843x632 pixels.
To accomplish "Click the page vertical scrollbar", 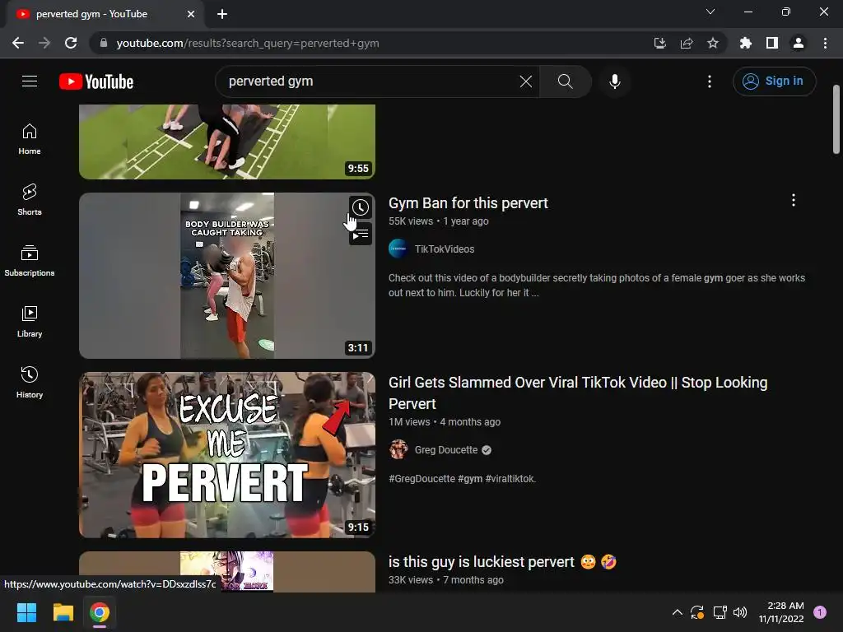I will (836, 119).
